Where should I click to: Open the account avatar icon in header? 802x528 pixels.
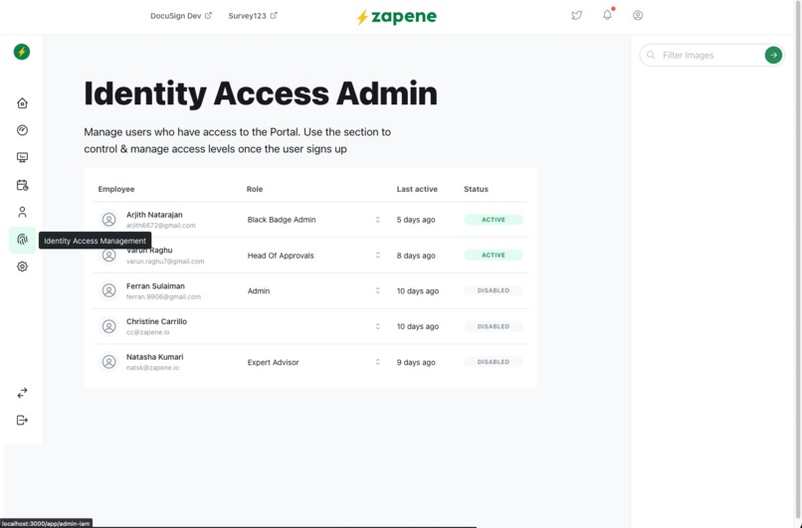[638, 15]
